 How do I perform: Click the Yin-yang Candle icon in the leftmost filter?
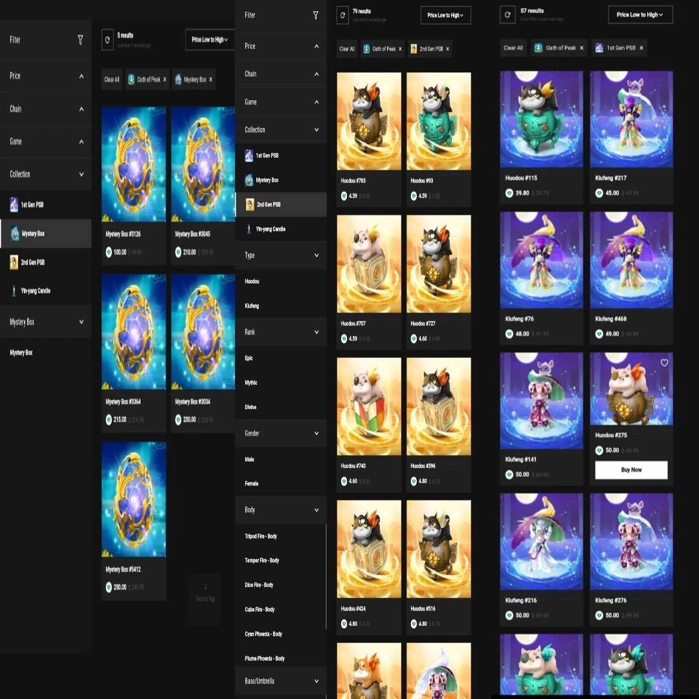click(x=14, y=291)
